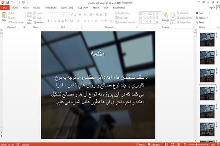This screenshot has height=146, width=220.
Task: Open Convert to SmartArt dropdown
Action: 126,22
